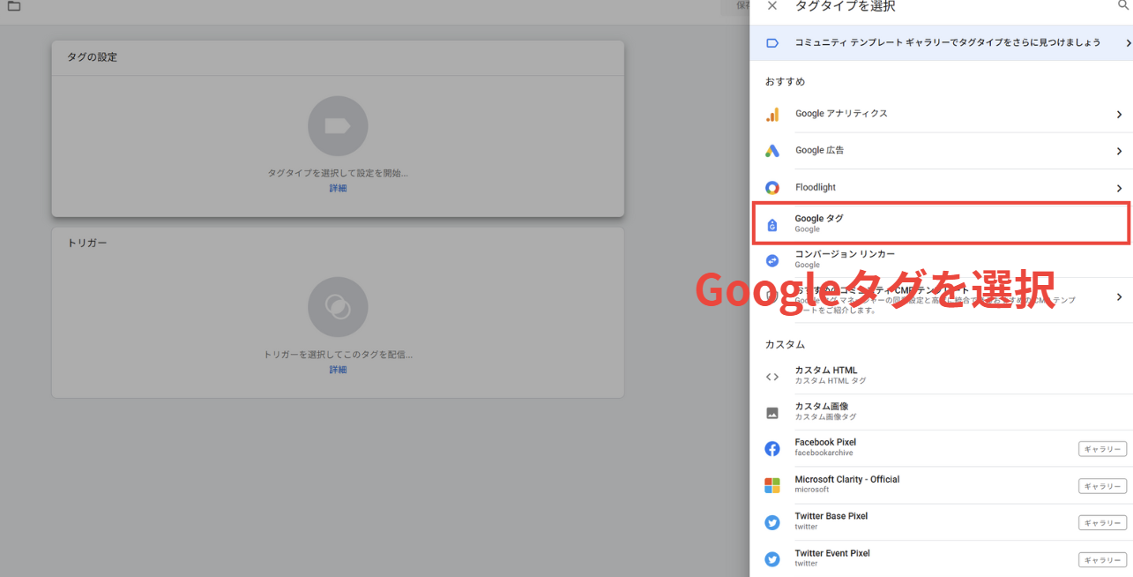Click the community template gallery tag icon

tap(772, 42)
